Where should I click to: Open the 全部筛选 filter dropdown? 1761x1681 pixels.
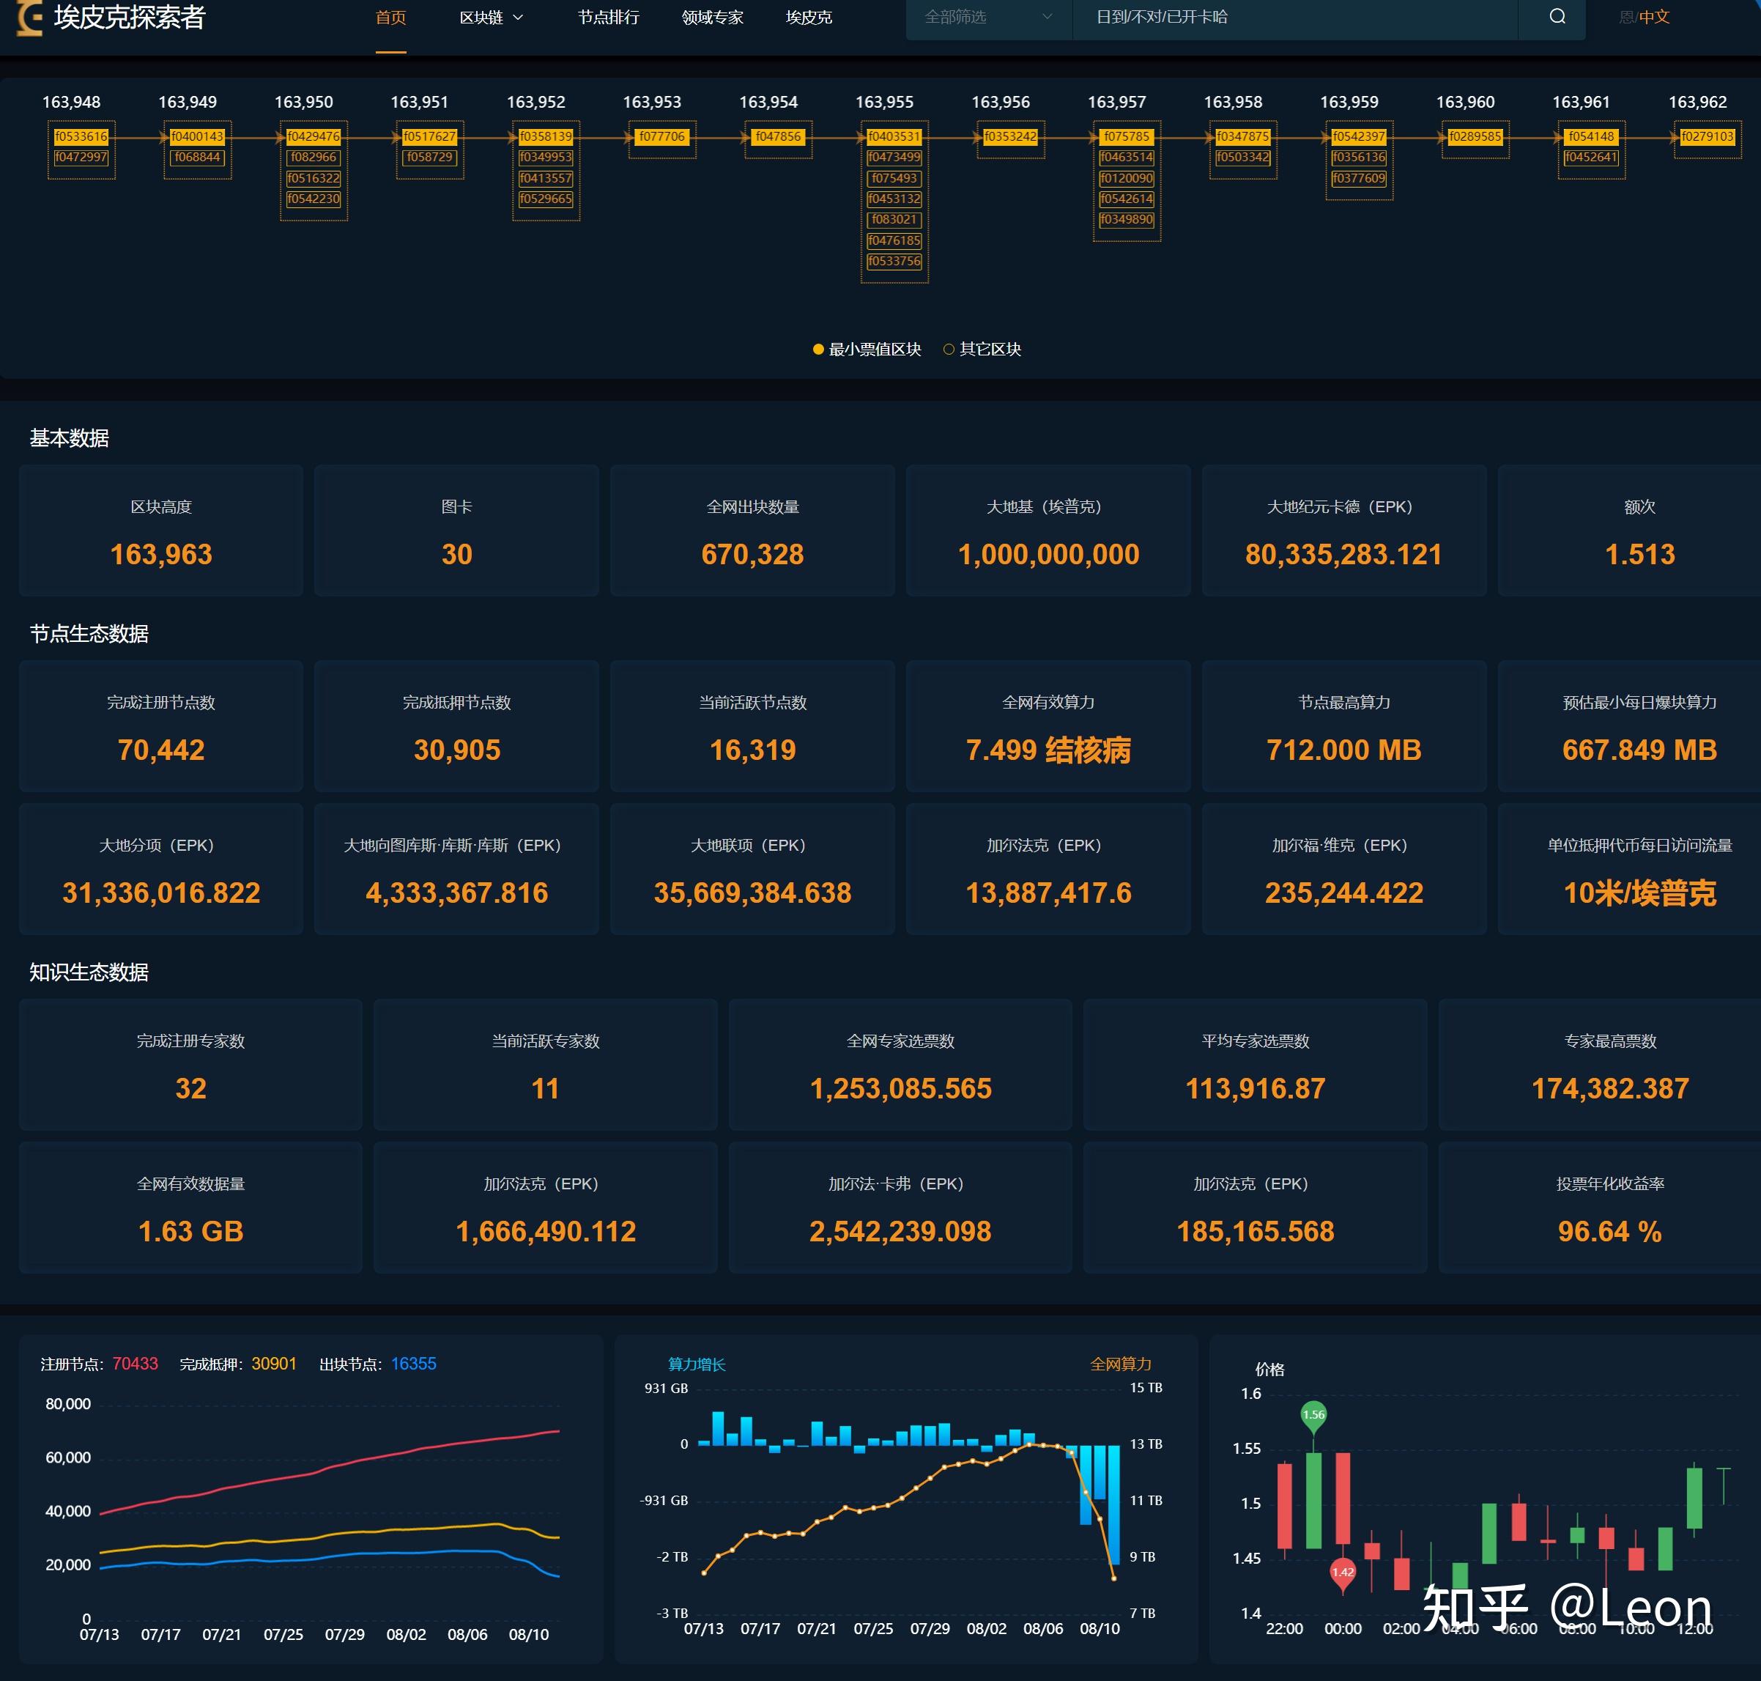pyautogui.click(x=989, y=17)
